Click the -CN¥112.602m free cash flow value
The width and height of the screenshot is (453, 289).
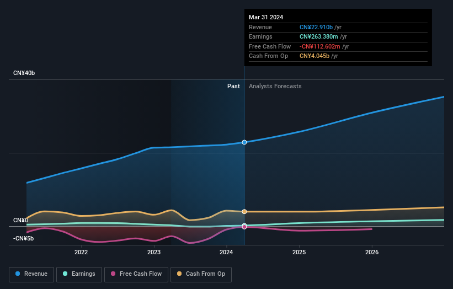(320, 46)
